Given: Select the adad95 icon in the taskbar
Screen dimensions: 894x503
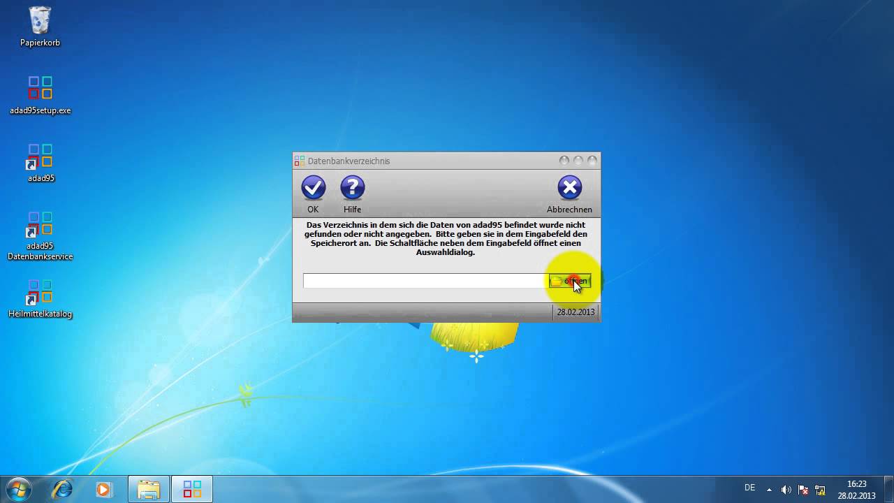Looking at the screenshot, I should click(x=191, y=488).
